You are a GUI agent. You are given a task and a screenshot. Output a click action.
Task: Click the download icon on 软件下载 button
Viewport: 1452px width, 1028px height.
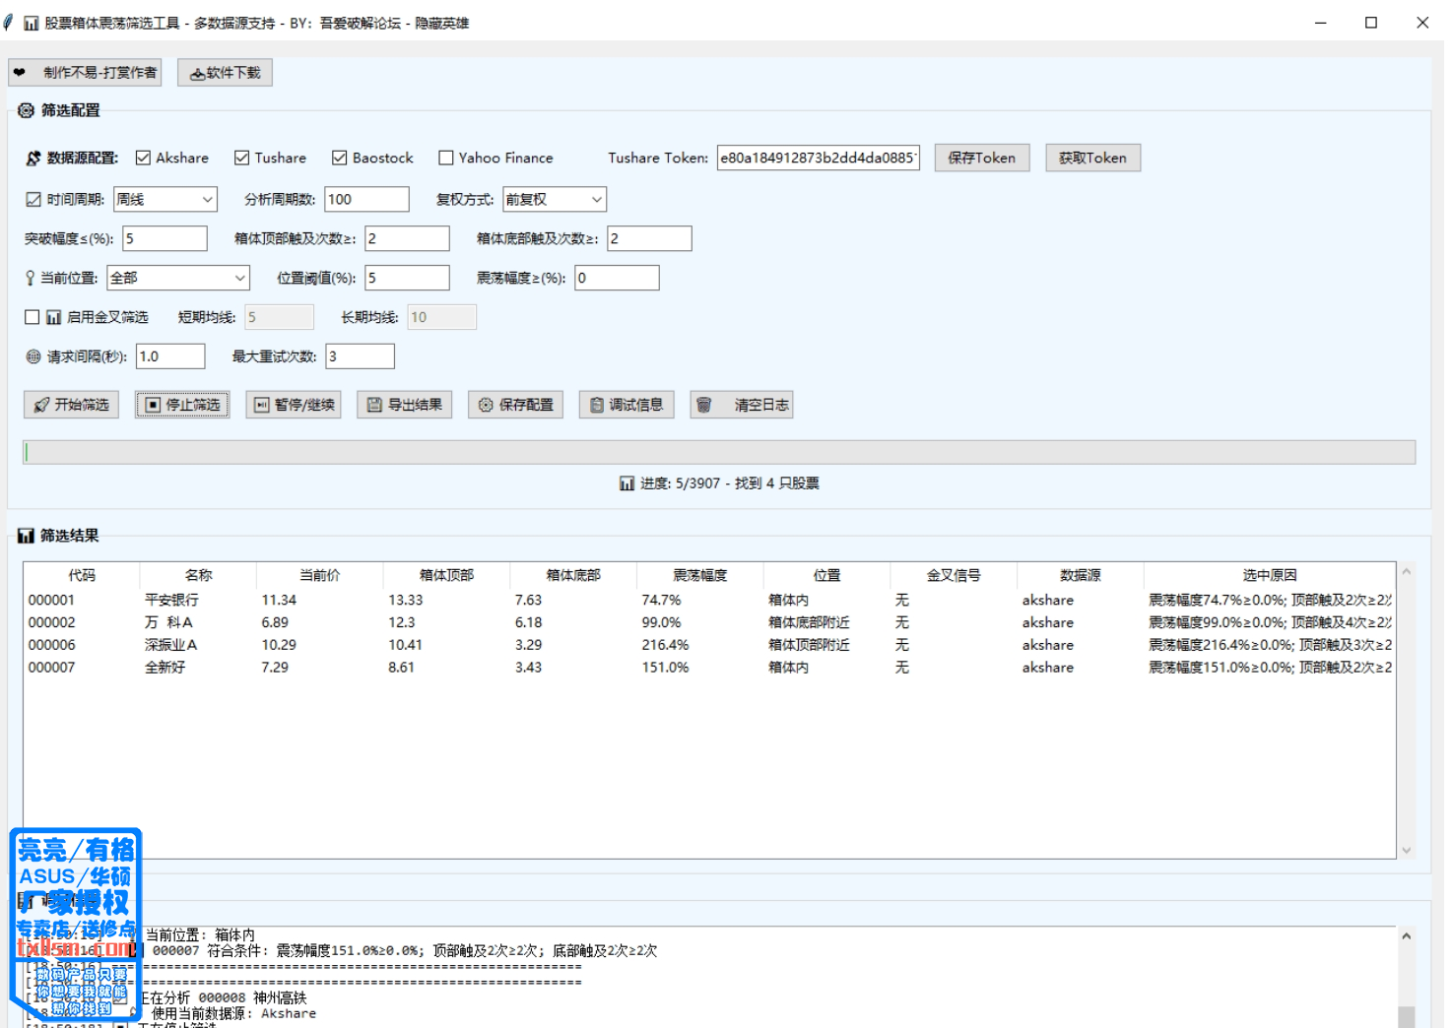pos(197,74)
